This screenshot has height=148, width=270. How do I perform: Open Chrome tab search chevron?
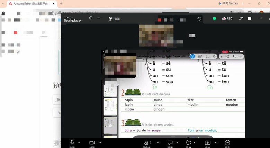2,3
